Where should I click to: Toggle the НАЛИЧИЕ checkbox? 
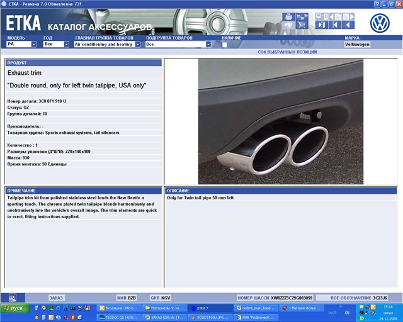(x=224, y=45)
